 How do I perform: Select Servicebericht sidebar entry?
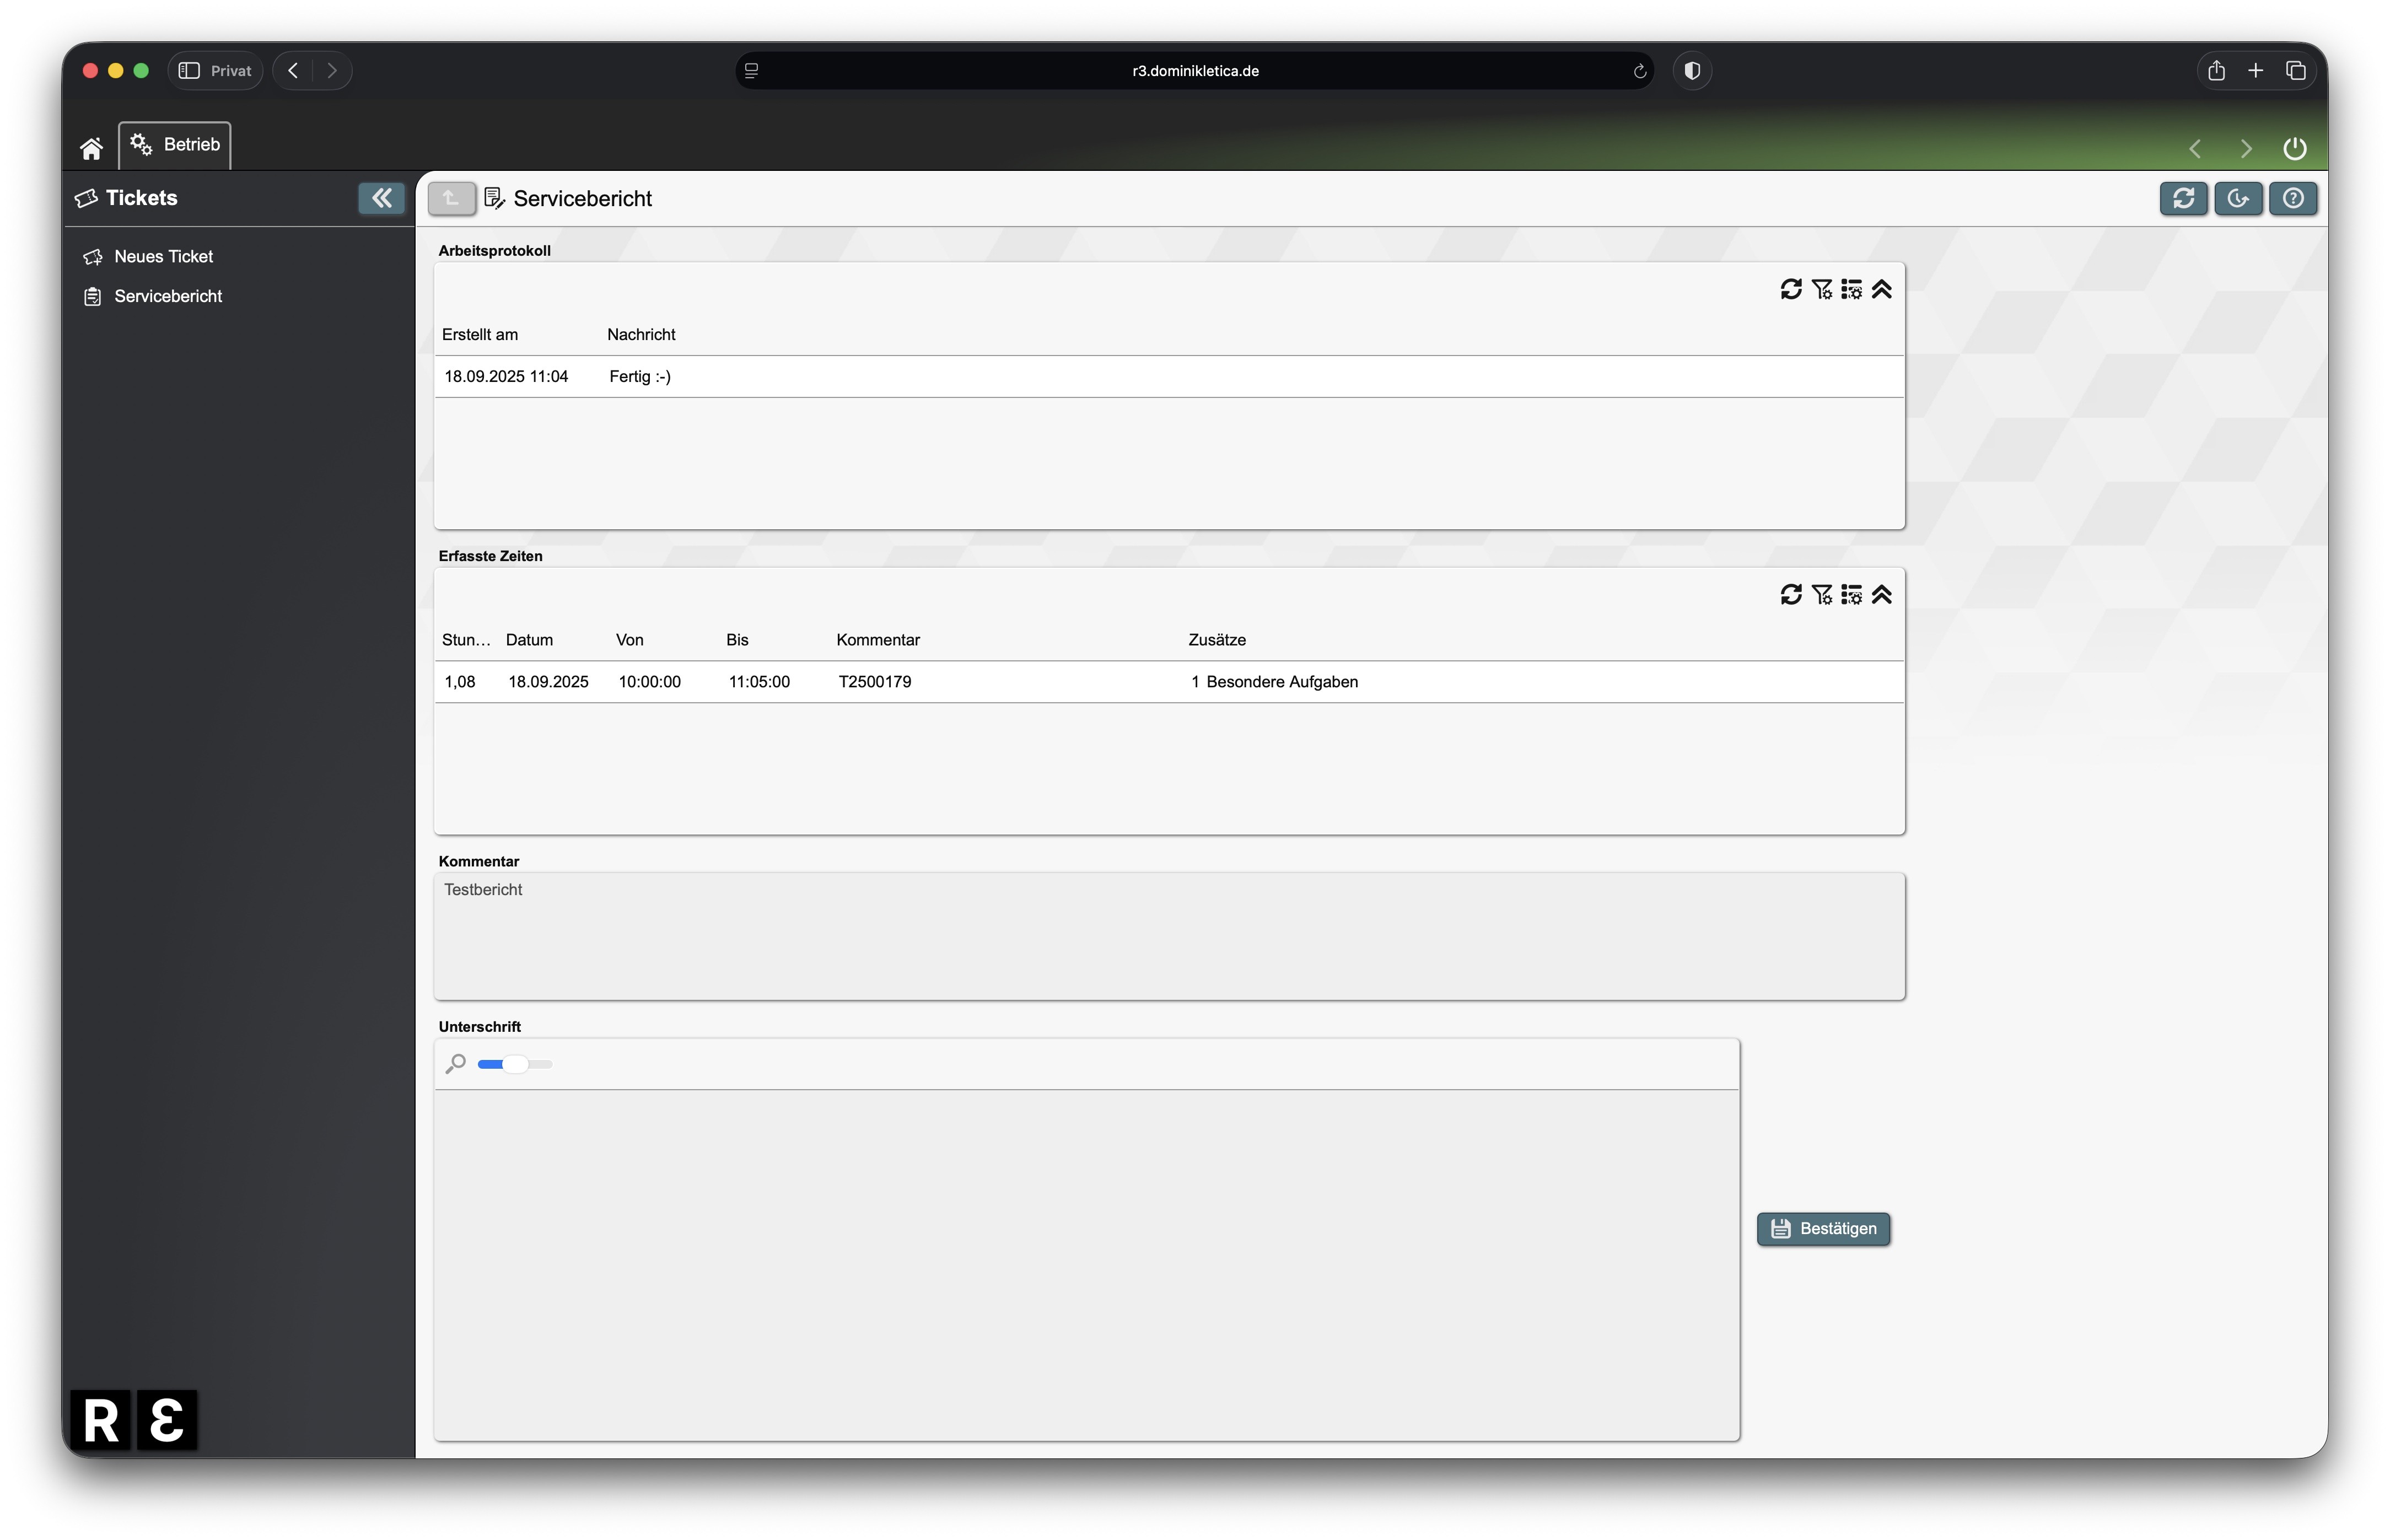(167, 297)
